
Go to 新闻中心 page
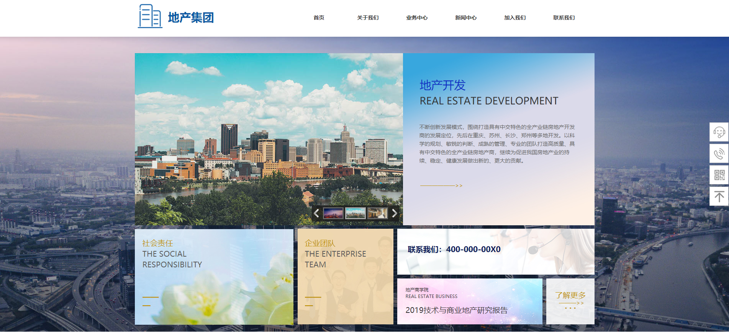466,18
